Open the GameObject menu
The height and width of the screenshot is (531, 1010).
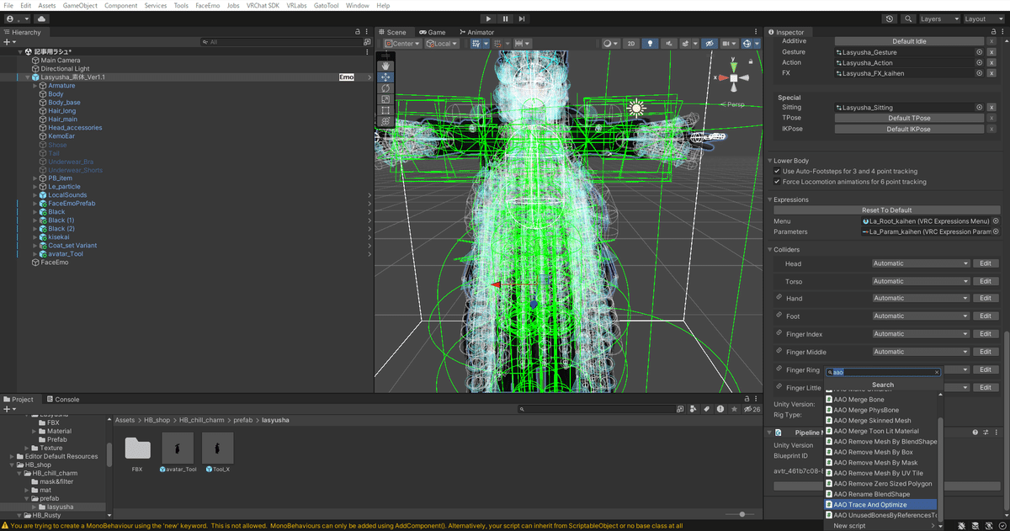[x=80, y=5]
